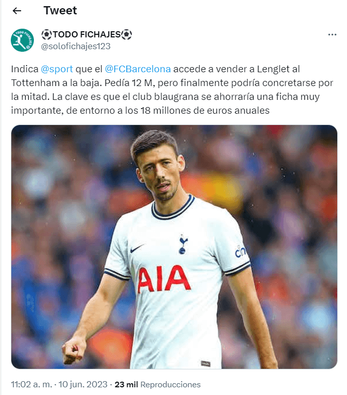Screen dimensions: 347x395
Task: Click the Tottenham crest on the jersey
Action: pyautogui.click(x=183, y=244)
